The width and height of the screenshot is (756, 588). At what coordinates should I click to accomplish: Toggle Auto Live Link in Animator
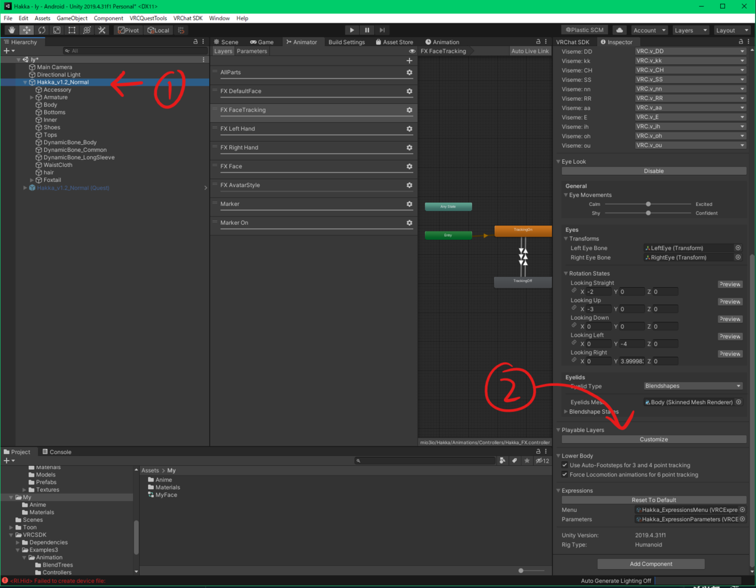tap(530, 51)
